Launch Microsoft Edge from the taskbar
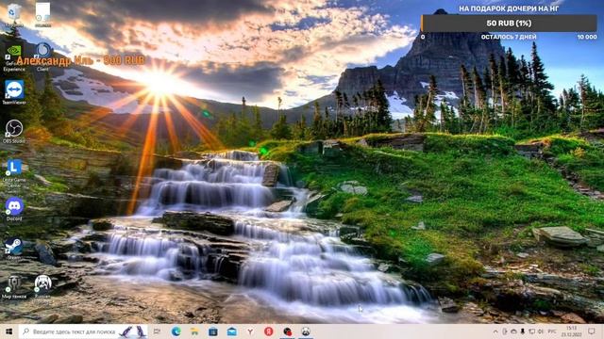The height and width of the screenshot is (339, 604). tap(176, 331)
